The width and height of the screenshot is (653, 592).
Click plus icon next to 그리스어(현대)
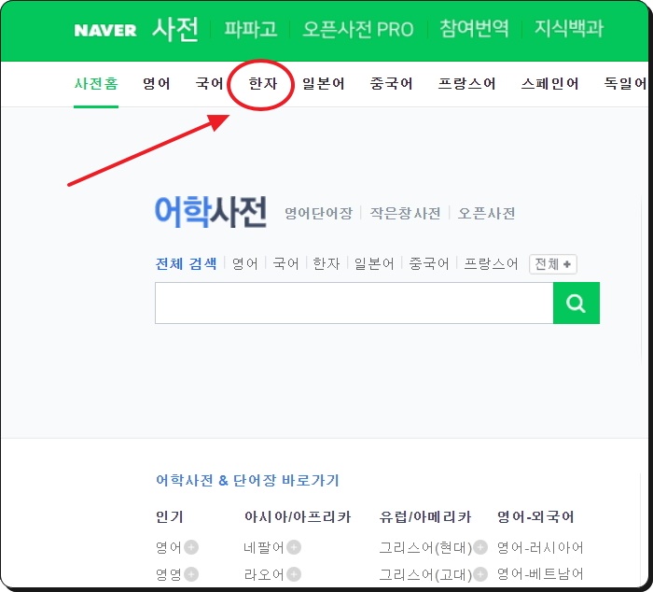(x=480, y=547)
